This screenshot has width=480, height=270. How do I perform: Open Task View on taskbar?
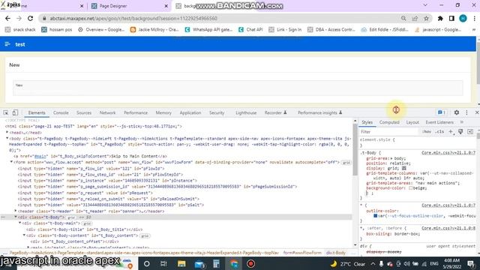[163, 263]
